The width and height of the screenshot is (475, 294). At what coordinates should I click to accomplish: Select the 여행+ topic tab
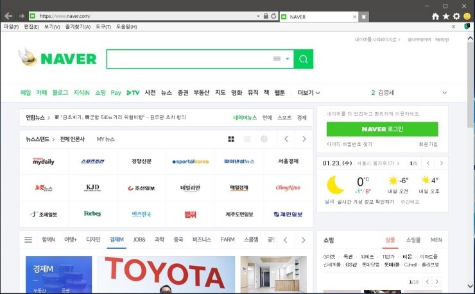70,240
